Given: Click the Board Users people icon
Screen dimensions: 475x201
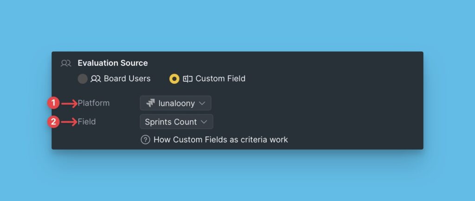Looking at the screenshot, I should pos(96,79).
